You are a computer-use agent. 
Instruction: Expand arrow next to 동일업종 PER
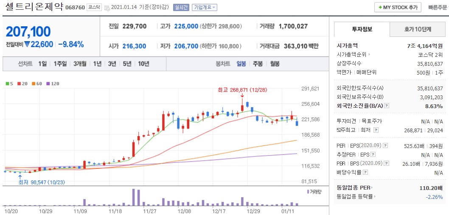click(x=373, y=188)
